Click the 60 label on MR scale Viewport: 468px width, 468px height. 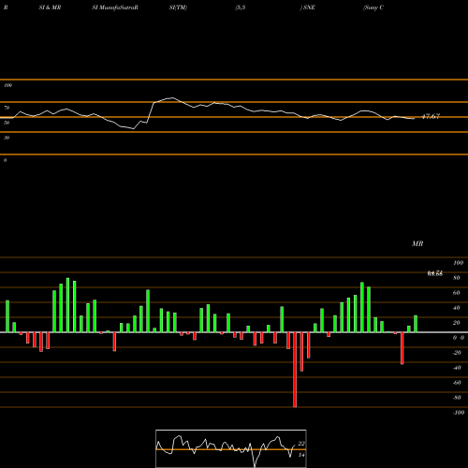coord(457,293)
